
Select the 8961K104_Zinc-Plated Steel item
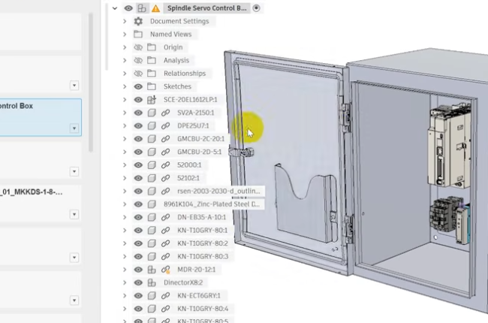212,204
